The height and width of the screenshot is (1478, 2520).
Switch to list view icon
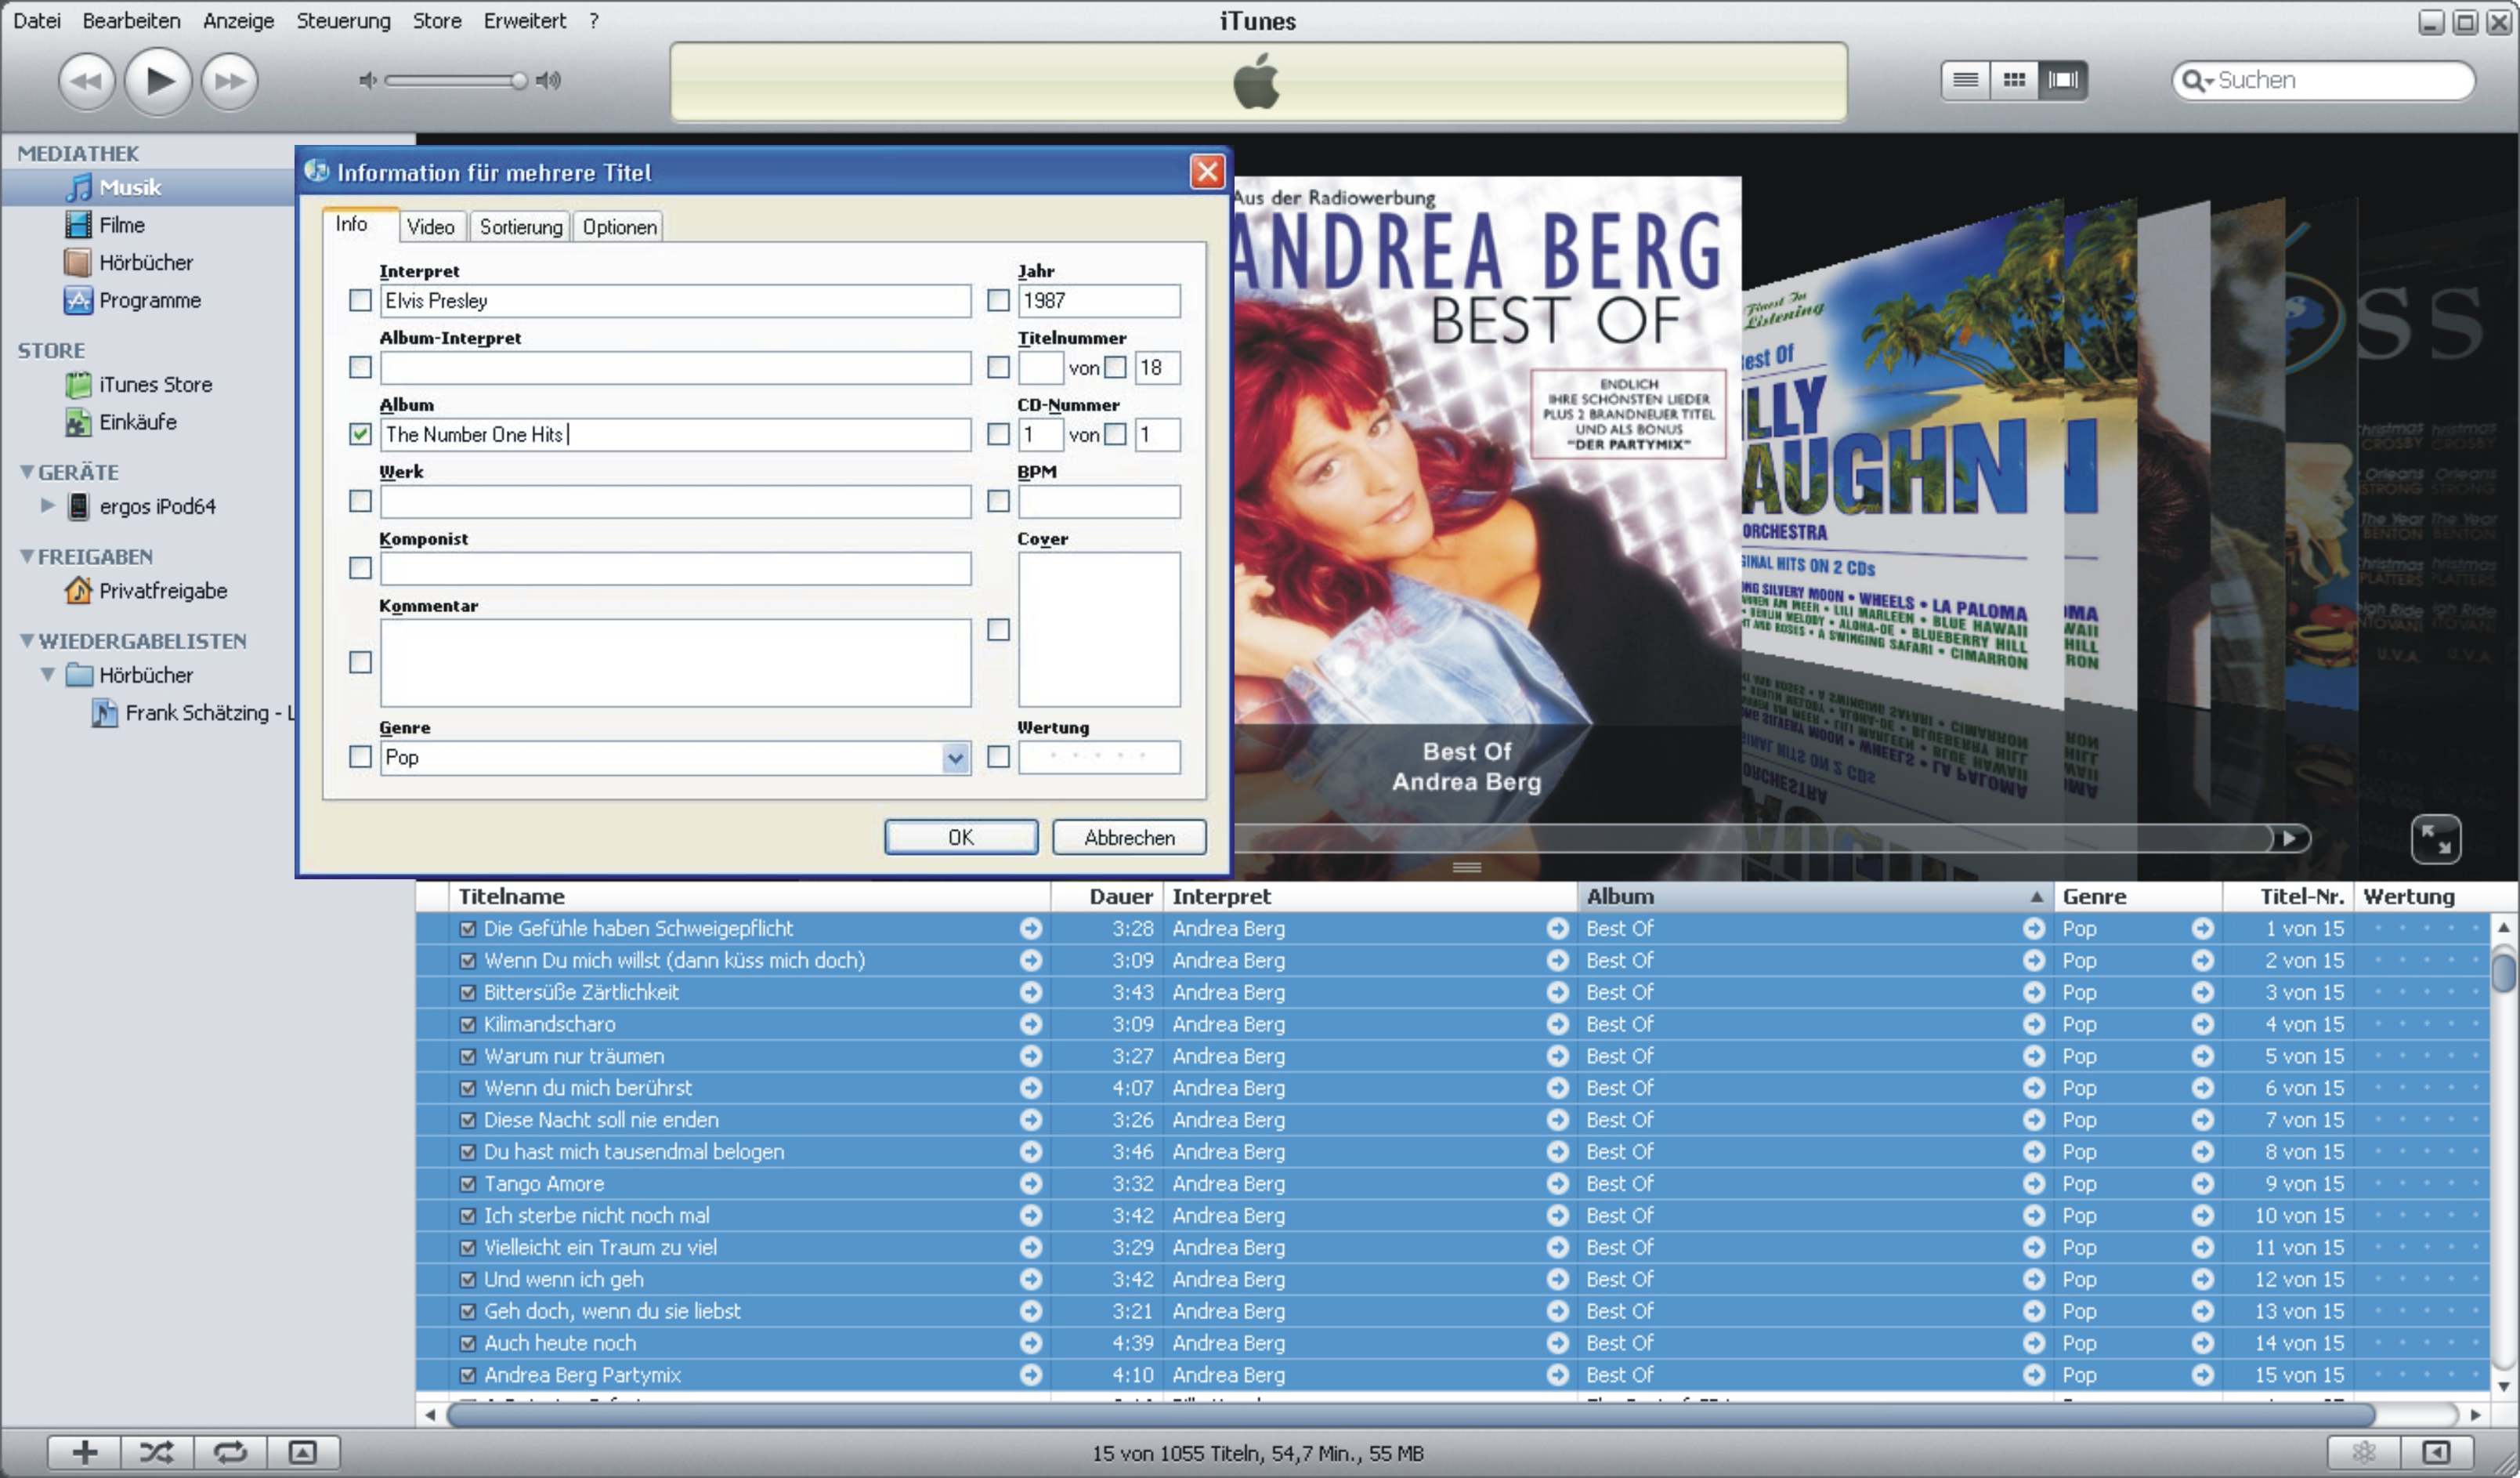pyautogui.click(x=1966, y=80)
